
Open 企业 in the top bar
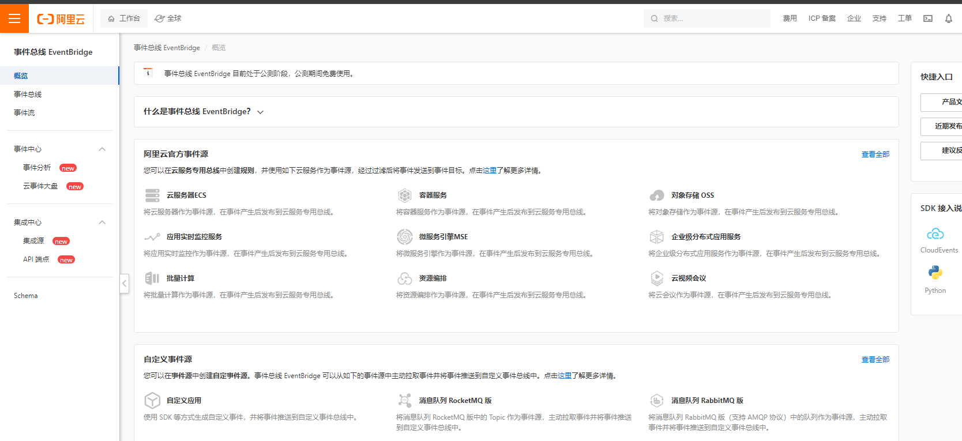[854, 18]
